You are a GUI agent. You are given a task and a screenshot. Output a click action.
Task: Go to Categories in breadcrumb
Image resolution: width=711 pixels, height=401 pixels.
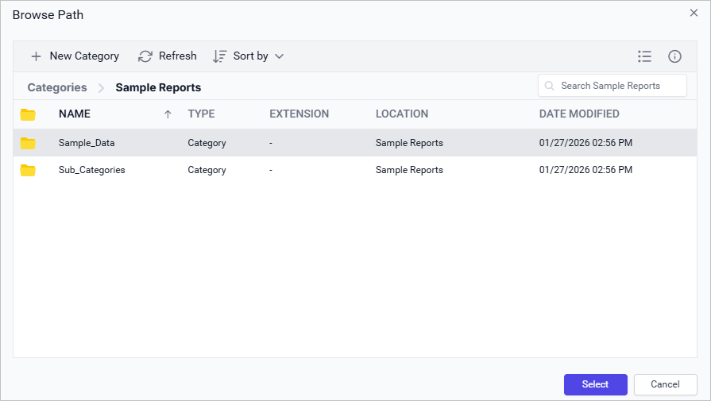click(x=57, y=87)
